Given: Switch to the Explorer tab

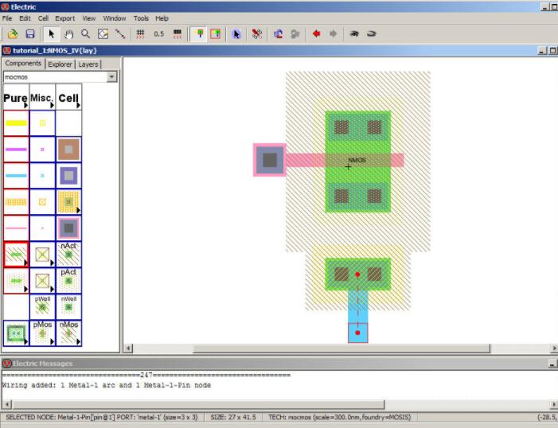Looking at the screenshot, I should 60,64.
